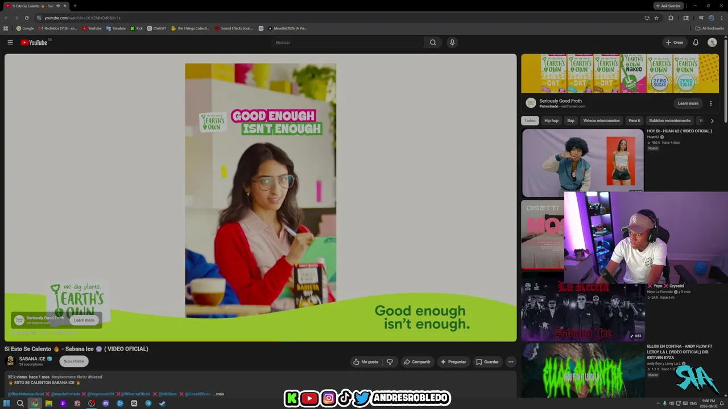Open the ChatGPT bookmark
Screen dimensions: 728x409
(x=157, y=28)
